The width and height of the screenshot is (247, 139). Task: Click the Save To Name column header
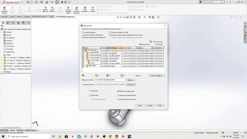[x=114, y=48]
